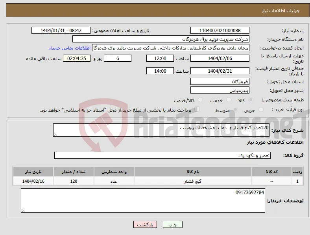
Task: Click the delivery city field بندرعباس
Action: (220, 90)
